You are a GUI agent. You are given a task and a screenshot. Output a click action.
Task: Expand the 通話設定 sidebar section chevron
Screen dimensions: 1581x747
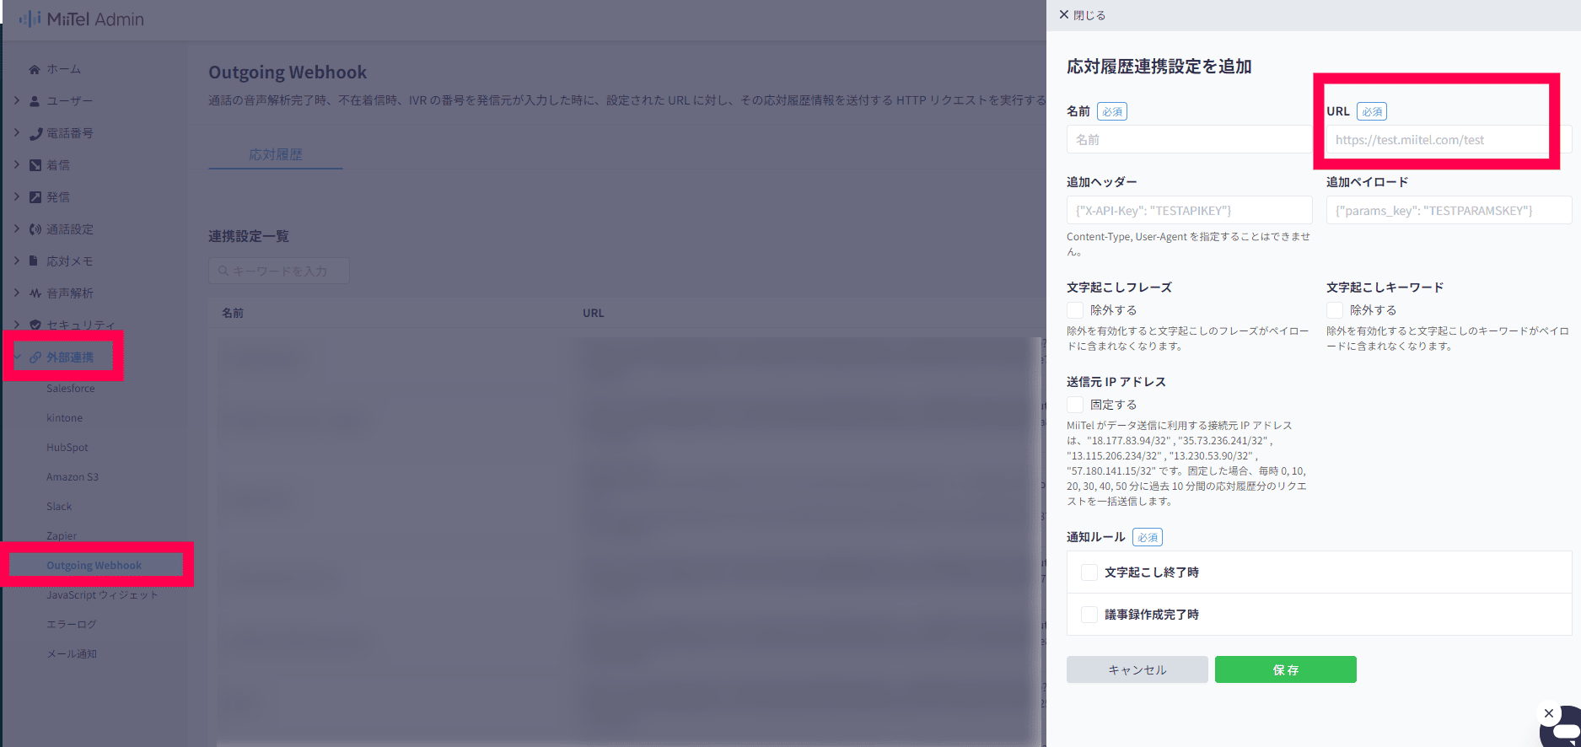tap(17, 229)
